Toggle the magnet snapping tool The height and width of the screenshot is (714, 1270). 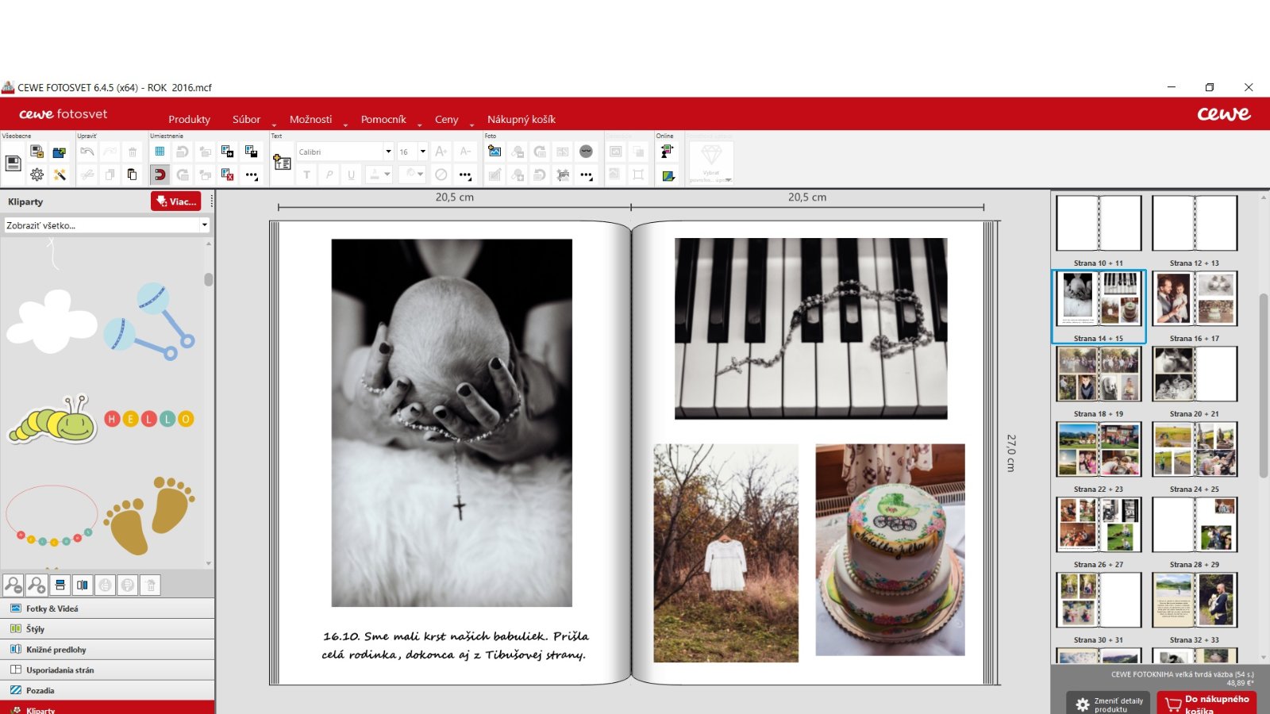160,175
